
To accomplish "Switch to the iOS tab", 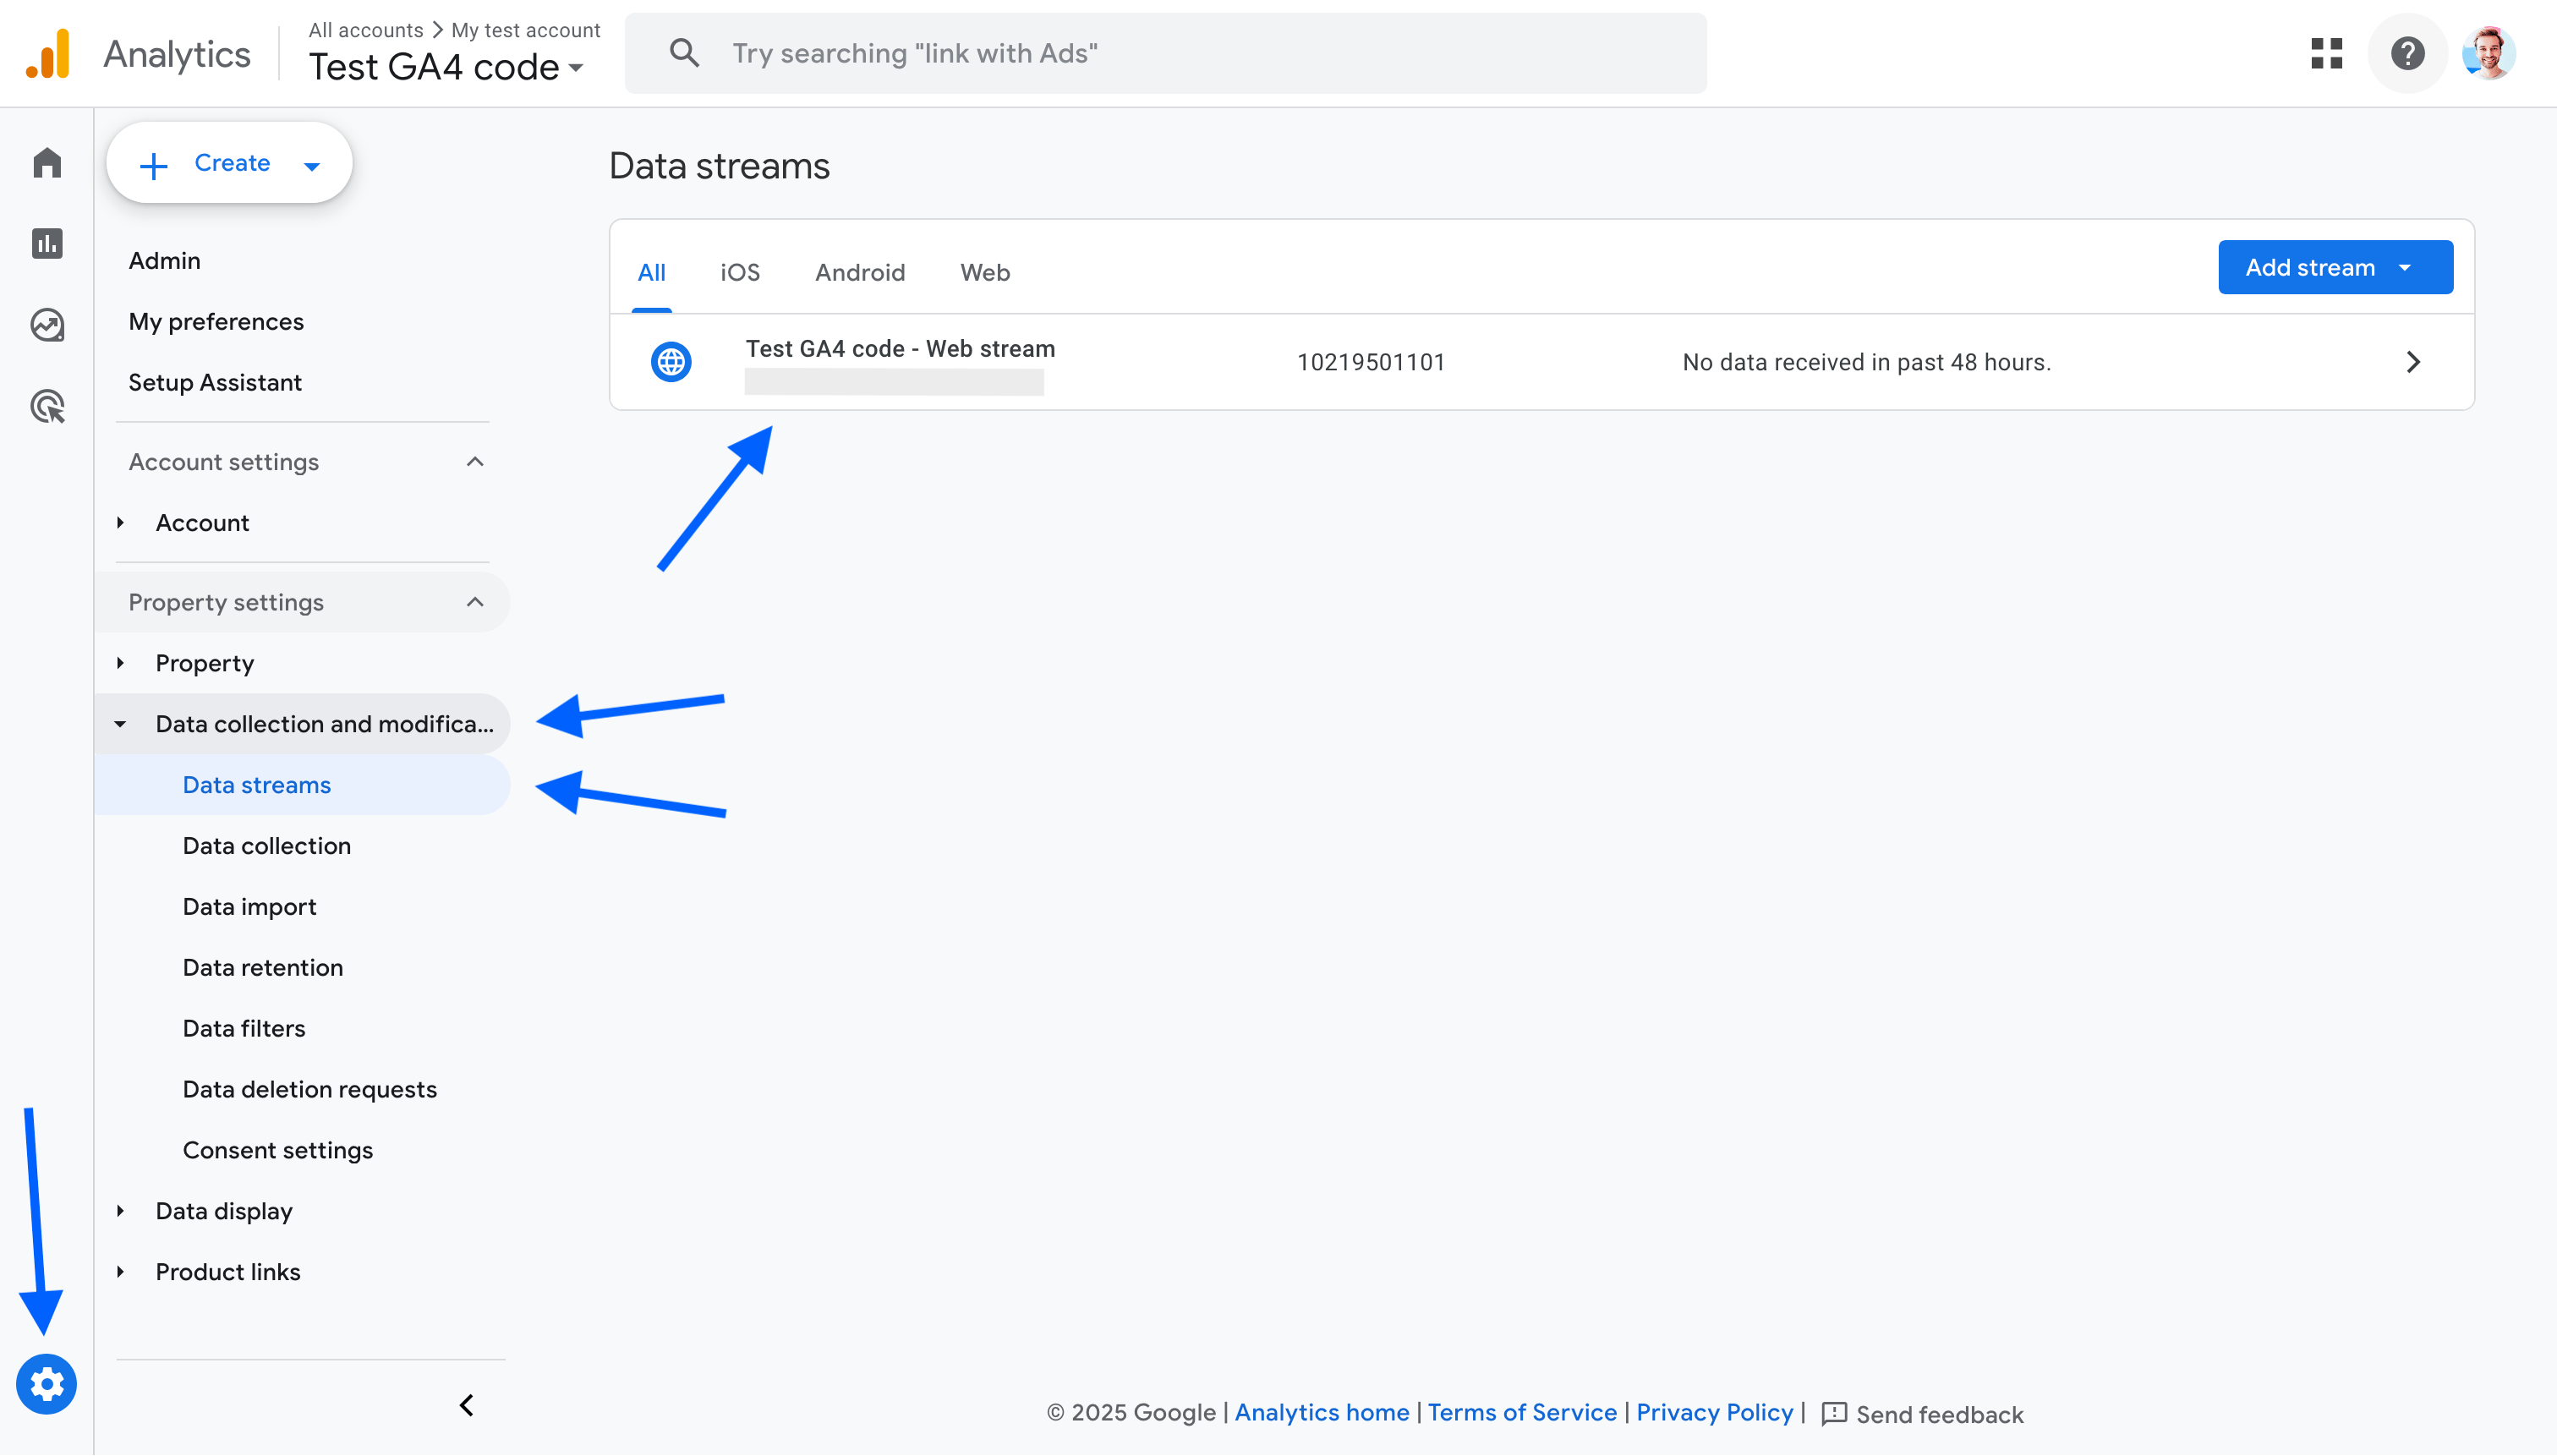I will 740,272.
